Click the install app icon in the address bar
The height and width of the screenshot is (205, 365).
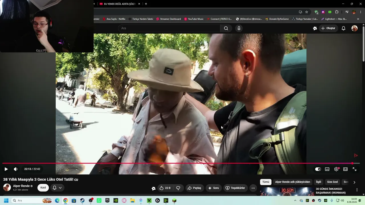[x=300, y=12]
